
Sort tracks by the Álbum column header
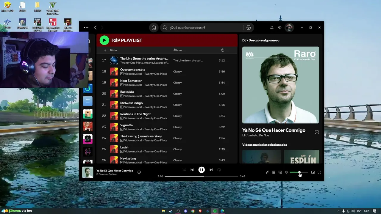pyautogui.click(x=177, y=50)
